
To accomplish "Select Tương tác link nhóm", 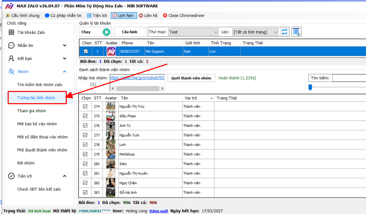I will coord(36,98).
